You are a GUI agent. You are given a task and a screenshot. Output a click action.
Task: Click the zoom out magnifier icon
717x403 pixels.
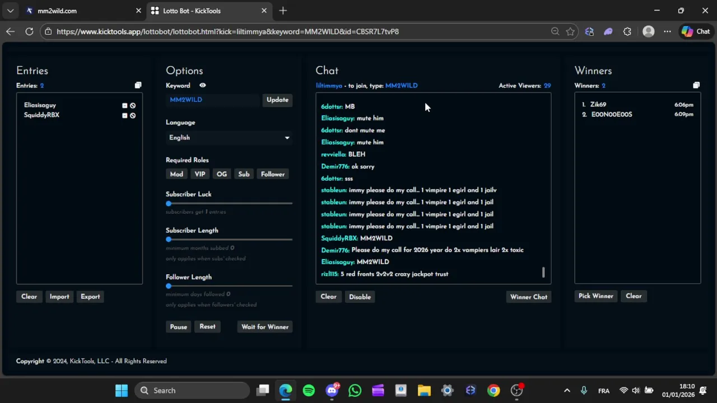(555, 31)
